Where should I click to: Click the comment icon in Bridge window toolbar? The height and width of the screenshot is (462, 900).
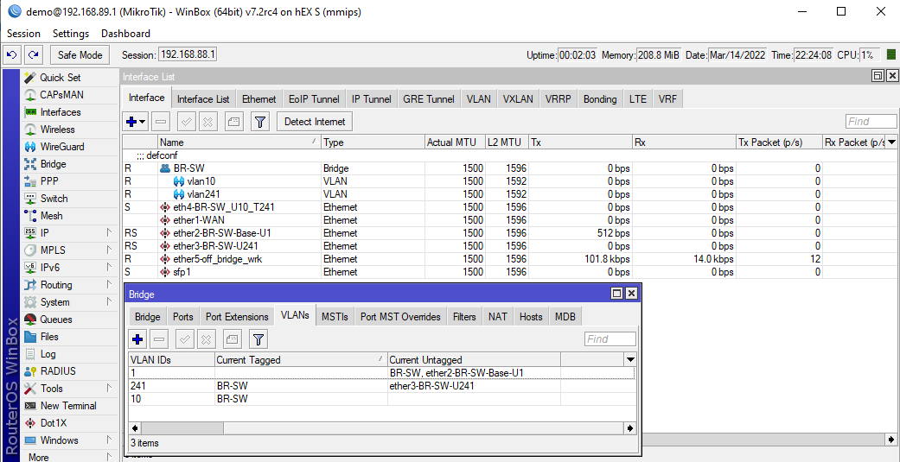(233, 339)
